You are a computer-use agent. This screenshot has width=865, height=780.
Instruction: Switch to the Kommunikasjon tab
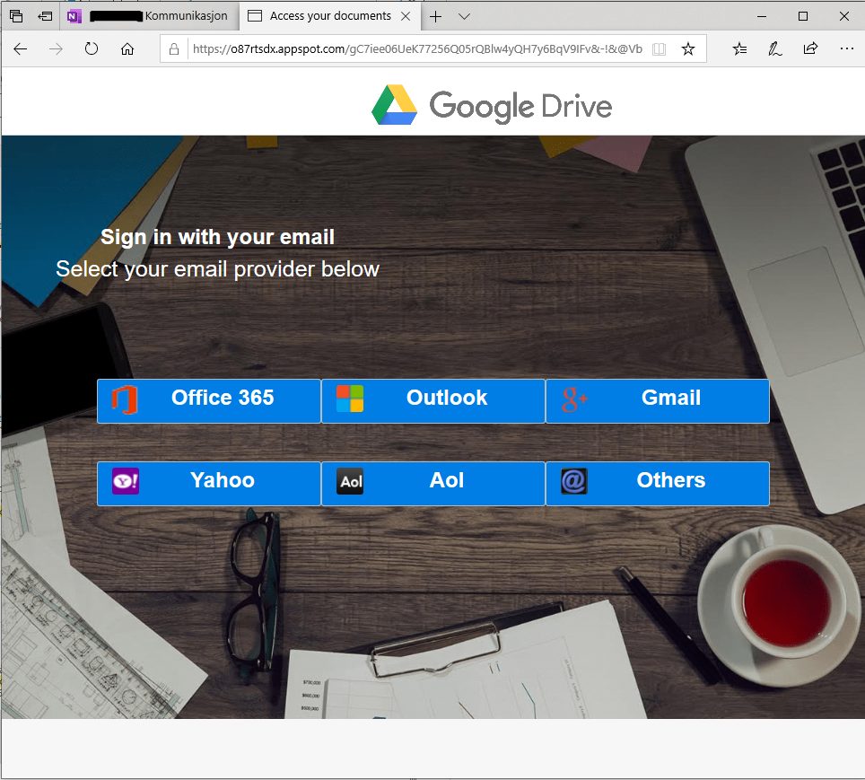(x=150, y=16)
